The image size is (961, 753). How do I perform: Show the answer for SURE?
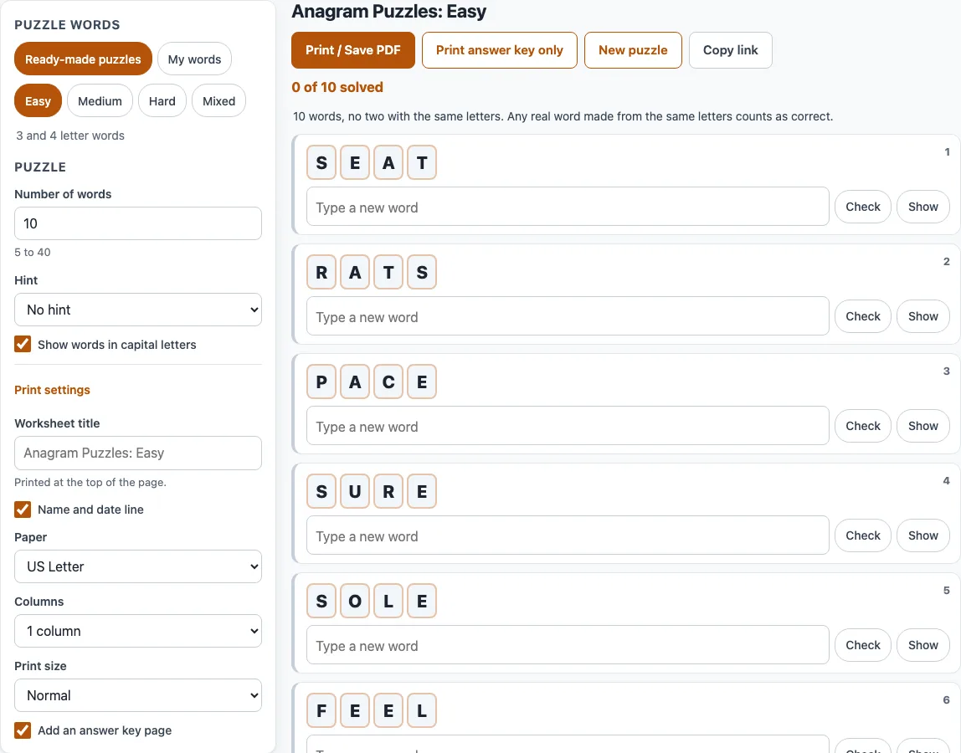[923, 535]
